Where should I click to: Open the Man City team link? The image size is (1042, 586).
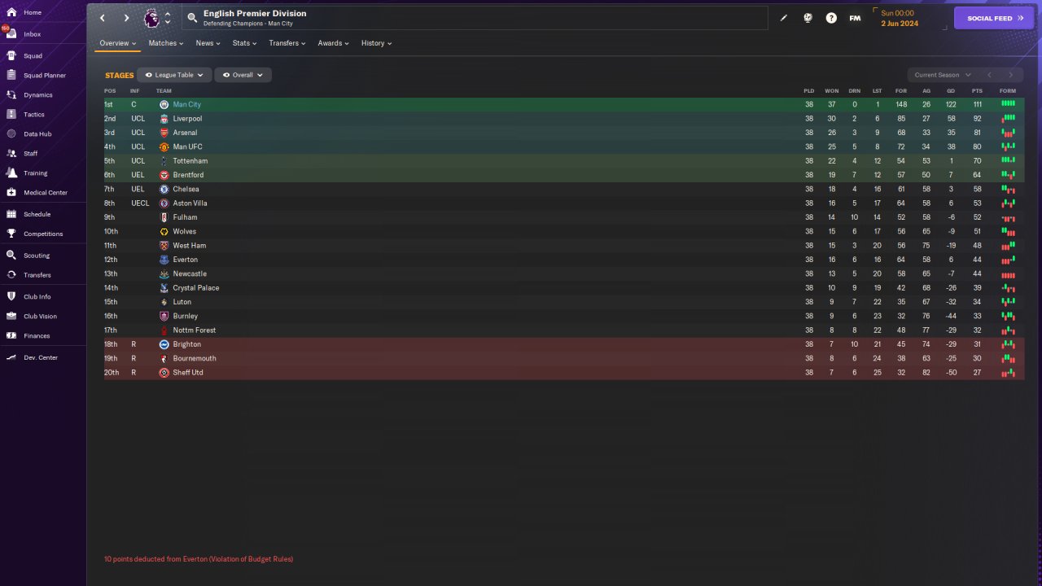tap(186, 105)
